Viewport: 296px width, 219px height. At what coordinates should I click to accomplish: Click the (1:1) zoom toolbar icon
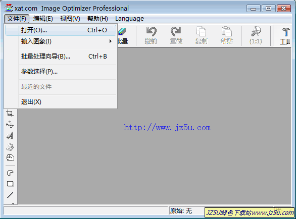(256, 36)
